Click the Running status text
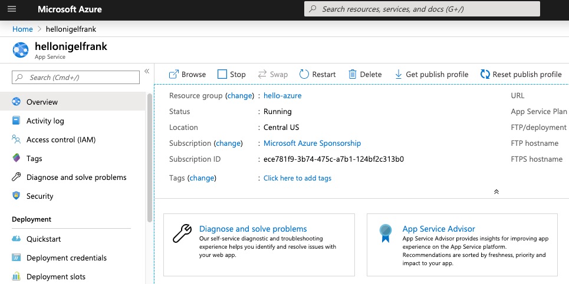 pyautogui.click(x=277, y=112)
